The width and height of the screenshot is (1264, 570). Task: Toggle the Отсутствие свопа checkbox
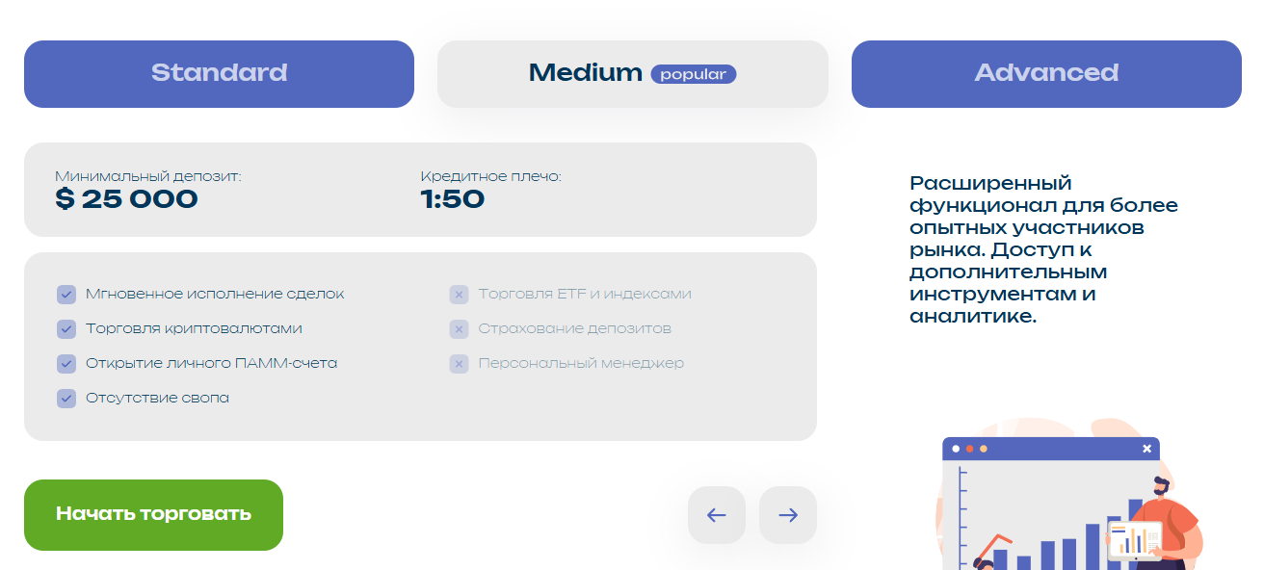click(66, 399)
